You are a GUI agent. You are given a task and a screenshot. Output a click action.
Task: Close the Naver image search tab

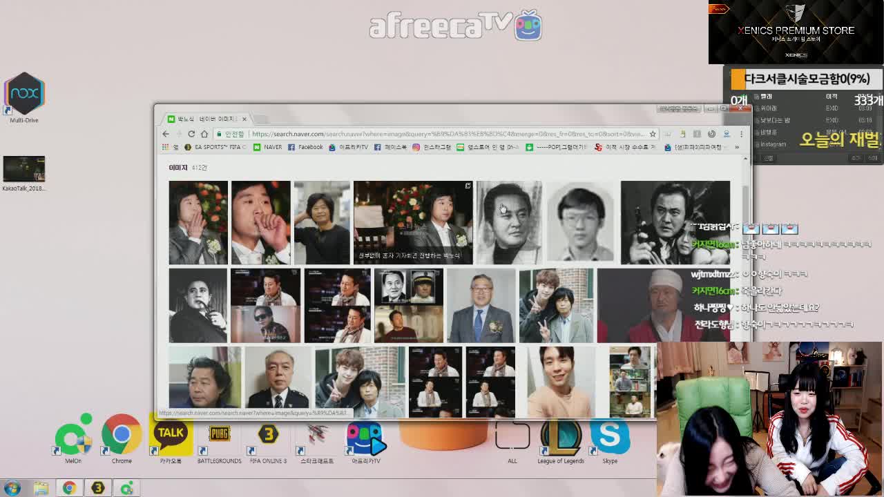[x=244, y=119]
